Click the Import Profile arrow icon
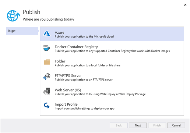This screenshot has height=133, width=190. tap(47, 106)
